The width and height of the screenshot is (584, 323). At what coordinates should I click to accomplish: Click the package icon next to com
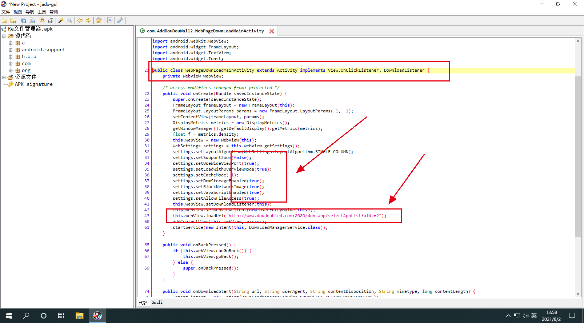pyautogui.click(x=17, y=64)
